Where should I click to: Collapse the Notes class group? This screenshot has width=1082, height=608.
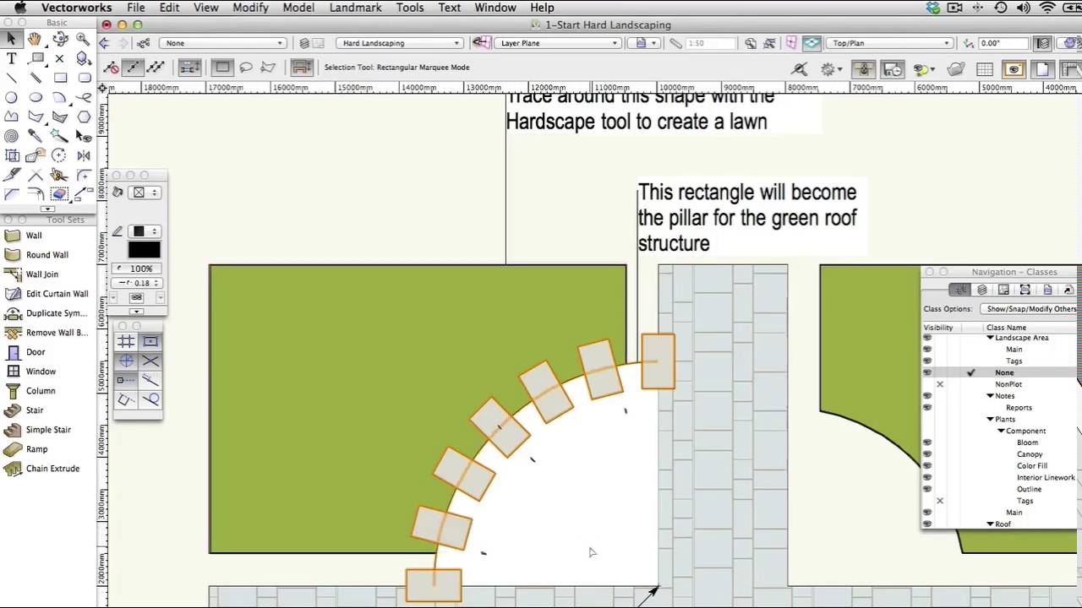pos(990,396)
